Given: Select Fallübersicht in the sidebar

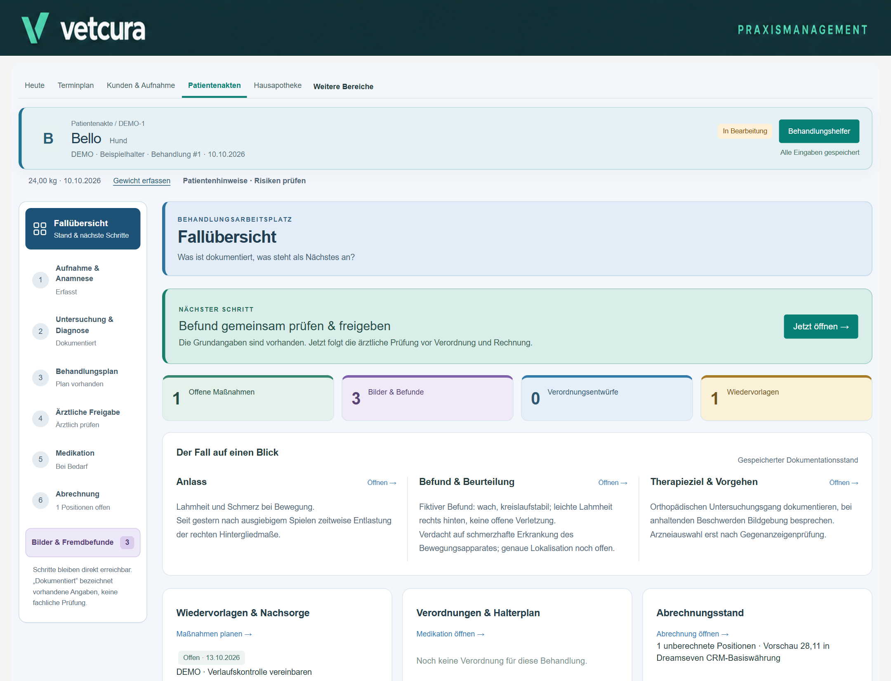Looking at the screenshot, I should (x=83, y=229).
